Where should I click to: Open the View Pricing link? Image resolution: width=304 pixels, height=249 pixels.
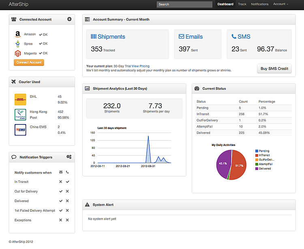(141, 66)
